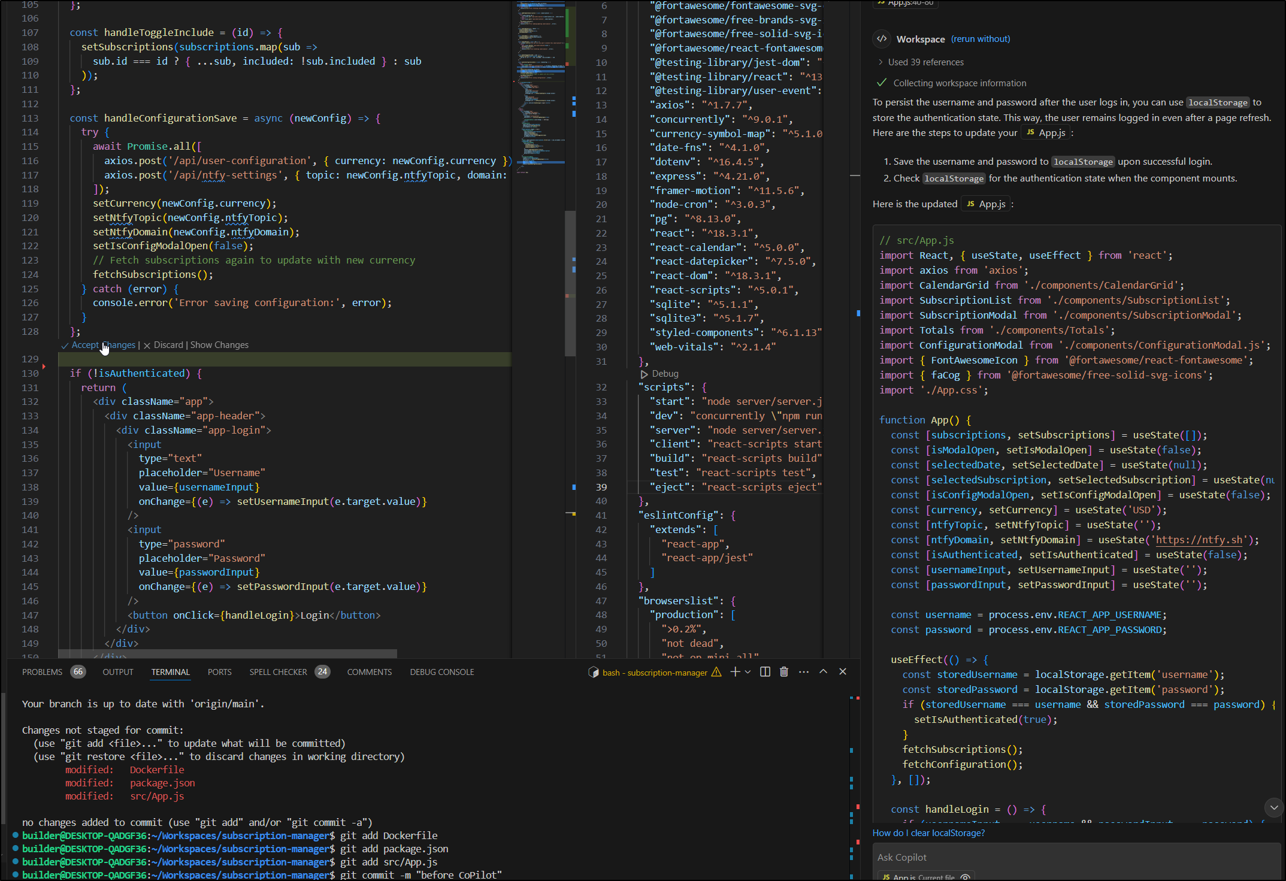
Task: Switch to the OUTPUT tab
Action: pyautogui.click(x=118, y=672)
